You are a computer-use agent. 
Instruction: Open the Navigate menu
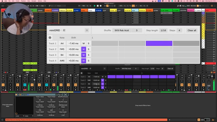pyautogui.click(x=34, y=1)
